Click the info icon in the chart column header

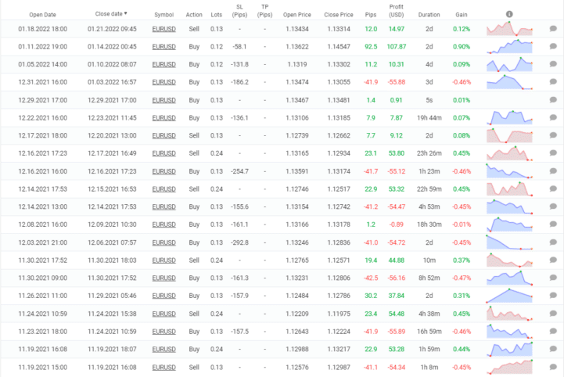[x=509, y=14]
